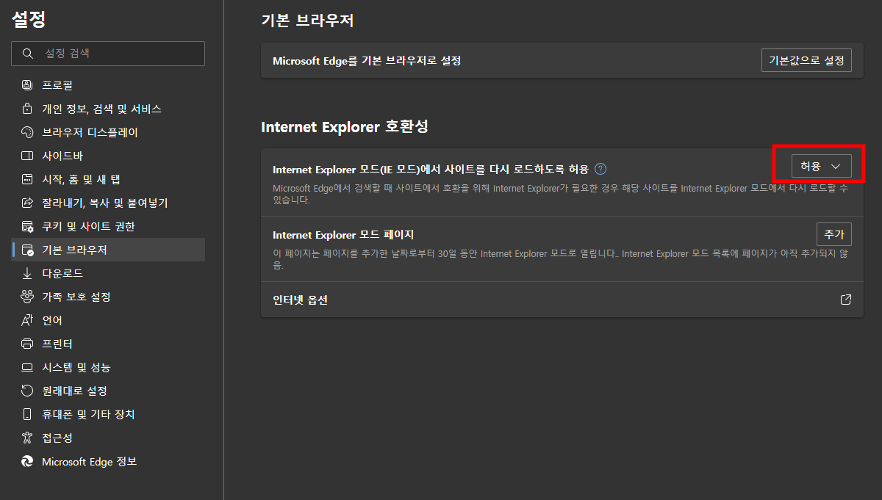This screenshot has height=500, width=882.
Task: Select 언어 settings entry
Action: [109, 320]
